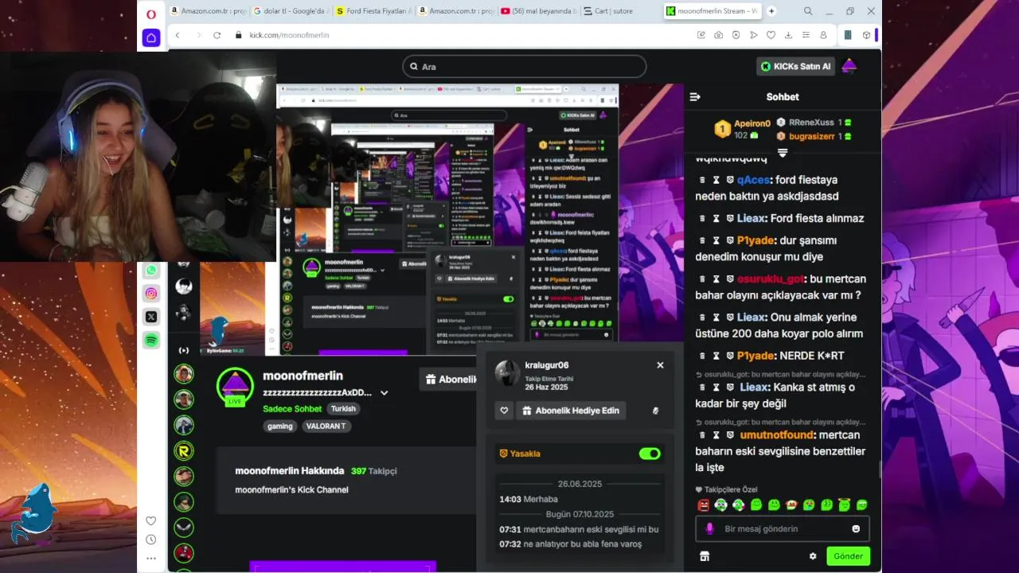Open the extensions cube icon
The image size is (1019, 573).
tap(866, 35)
